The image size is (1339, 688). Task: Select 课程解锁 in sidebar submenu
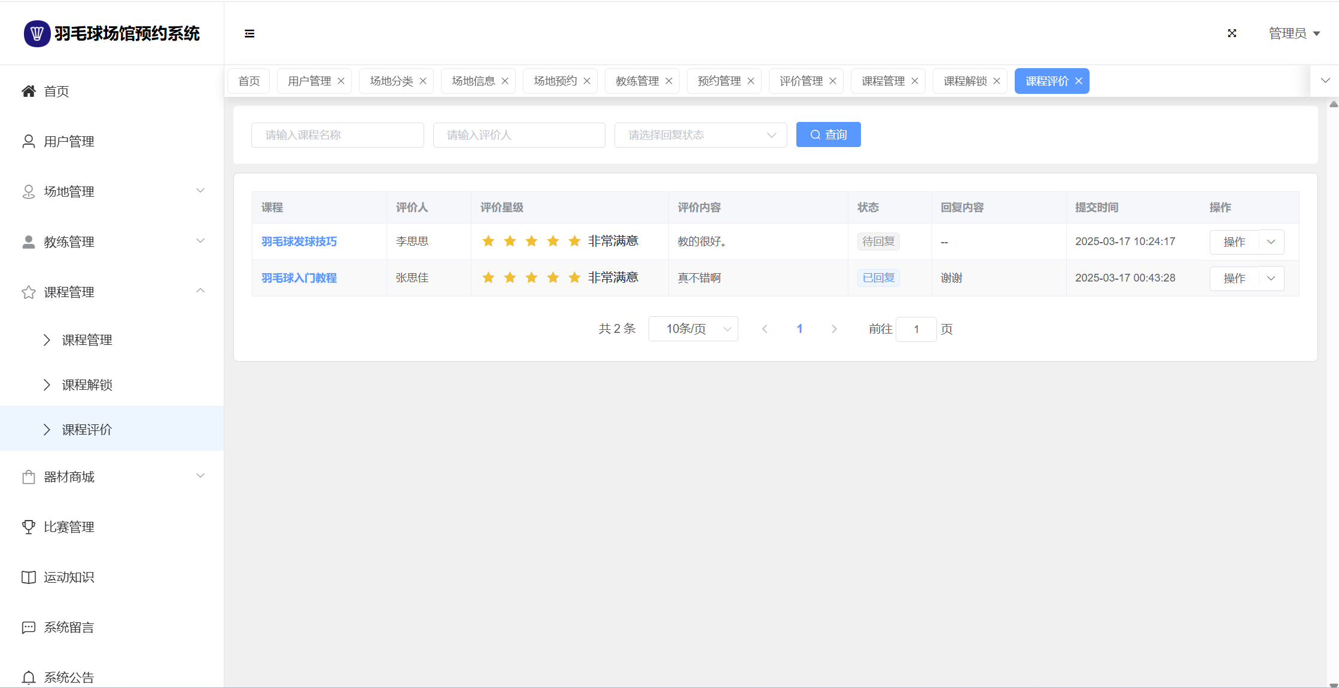click(87, 385)
